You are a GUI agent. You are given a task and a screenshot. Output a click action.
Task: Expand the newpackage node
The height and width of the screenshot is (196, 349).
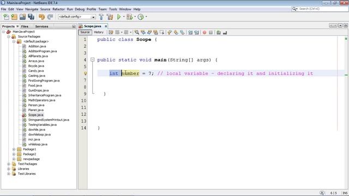tap(14, 159)
